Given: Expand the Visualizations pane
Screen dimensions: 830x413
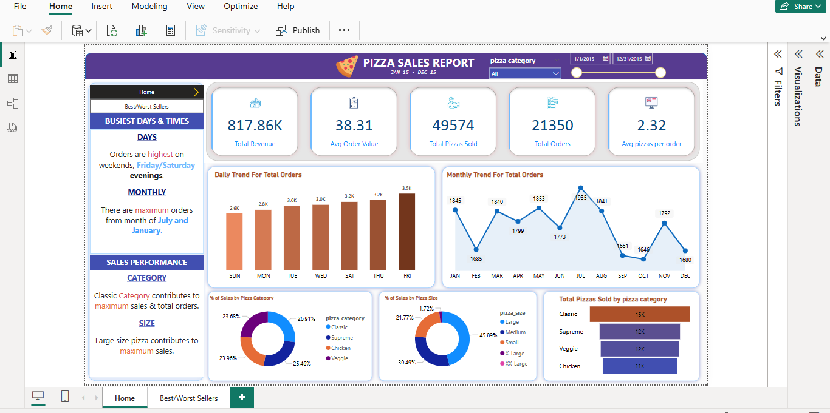Looking at the screenshot, I should (798, 54).
